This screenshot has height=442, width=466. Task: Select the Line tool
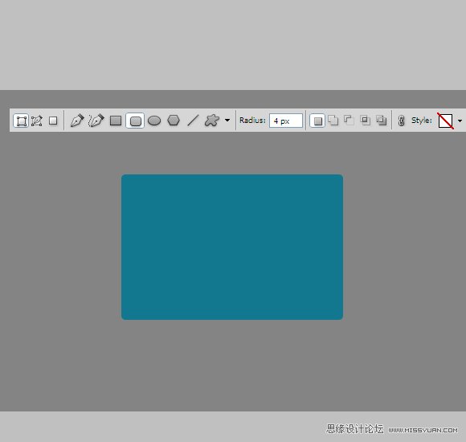click(193, 121)
